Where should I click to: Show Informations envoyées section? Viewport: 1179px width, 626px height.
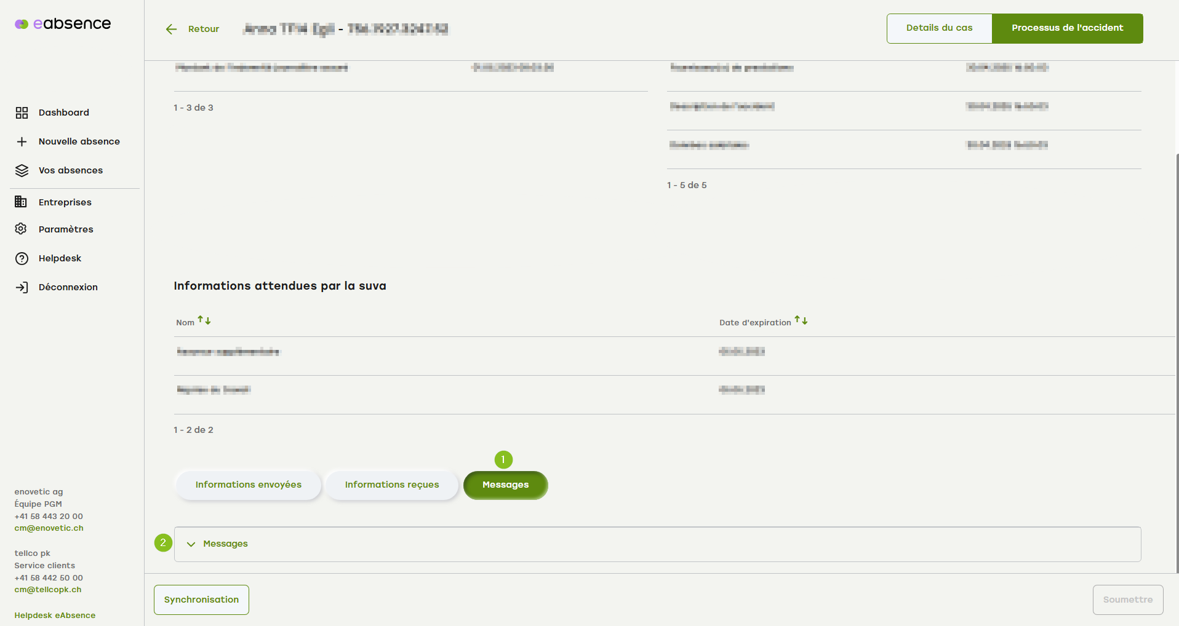coord(248,485)
